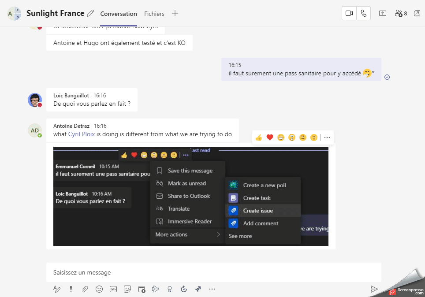React with sad emoji on Antoine's message
Image resolution: width=425 pixels, height=297 pixels.
tap(303, 137)
